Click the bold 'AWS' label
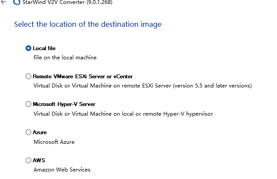 39,160
